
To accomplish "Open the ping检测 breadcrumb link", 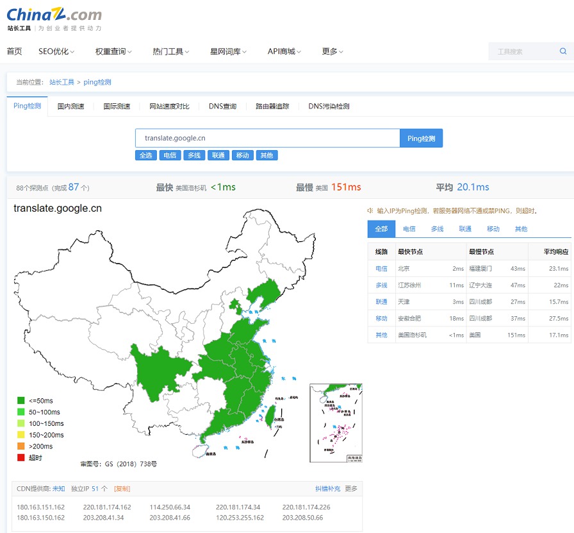I will (x=97, y=82).
